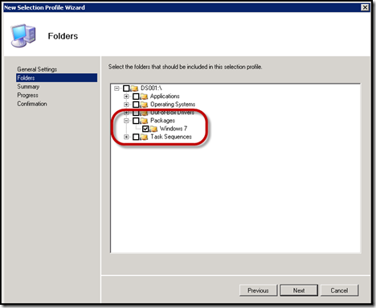This screenshot has width=376, height=308.
Task: Click the Applications folder icon
Action: click(144, 97)
